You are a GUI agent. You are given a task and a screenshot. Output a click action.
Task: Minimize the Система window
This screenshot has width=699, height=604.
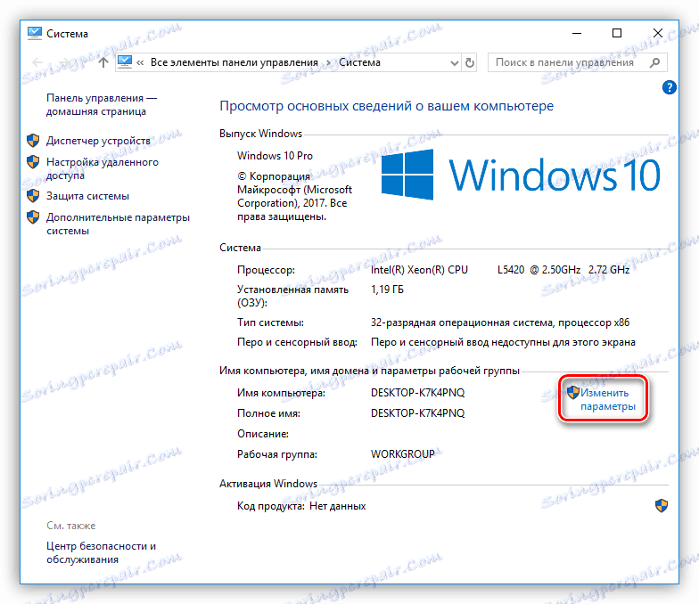pyautogui.click(x=577, y=34)
